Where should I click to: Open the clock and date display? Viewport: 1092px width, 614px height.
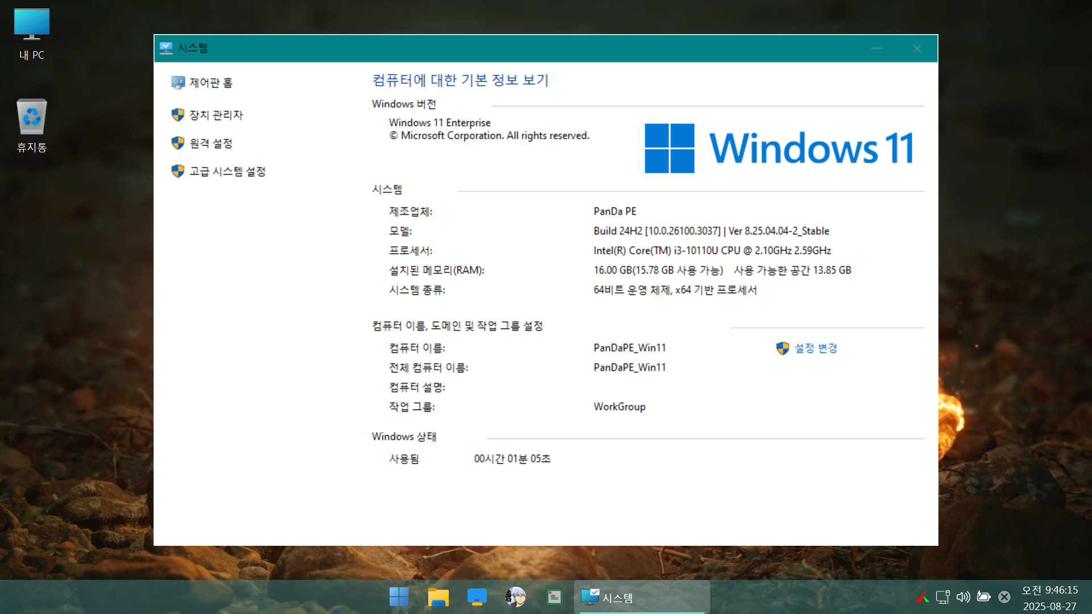click(x=1049, y=598)
